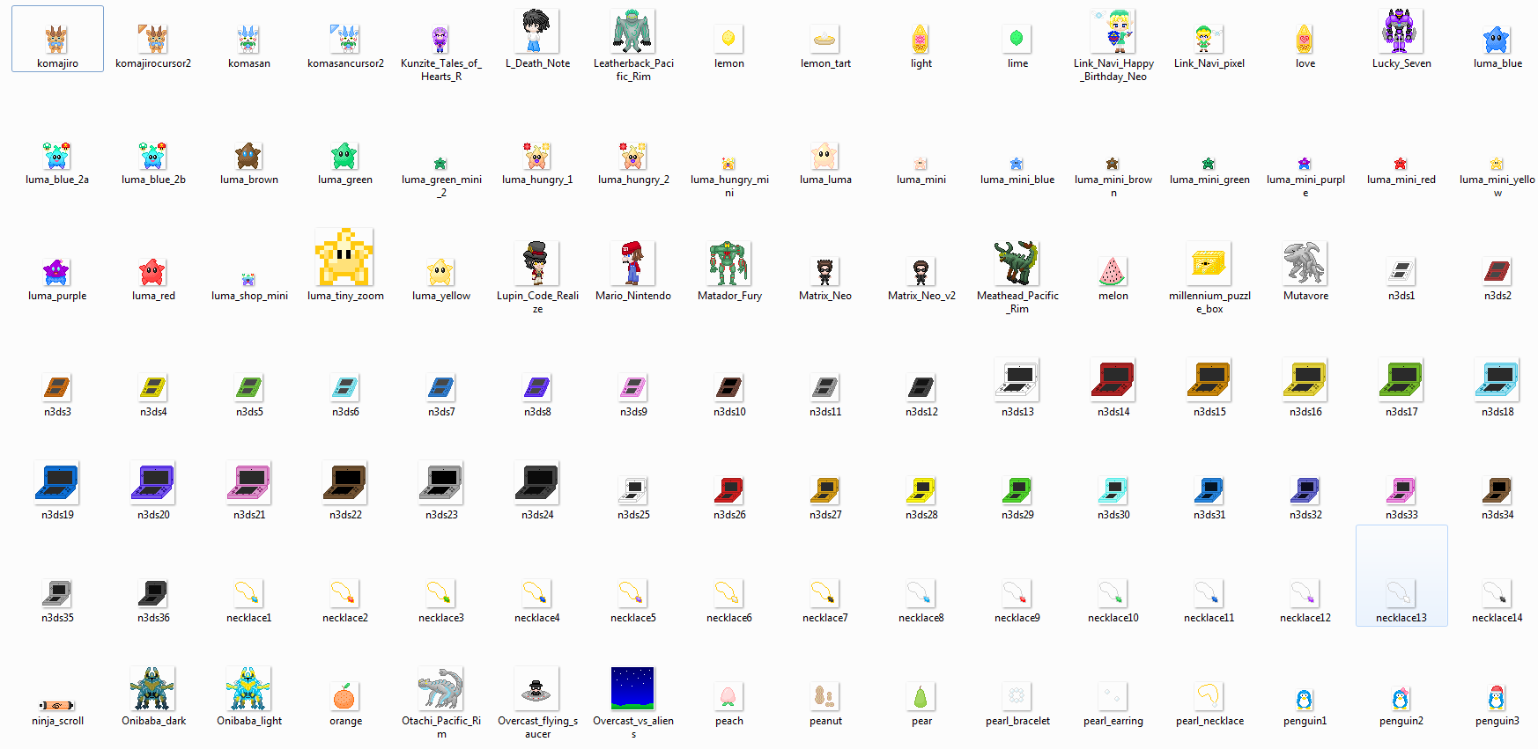Click the orange fruit icon
This screenshot has height=749, width=1538.
coord(344,696)
